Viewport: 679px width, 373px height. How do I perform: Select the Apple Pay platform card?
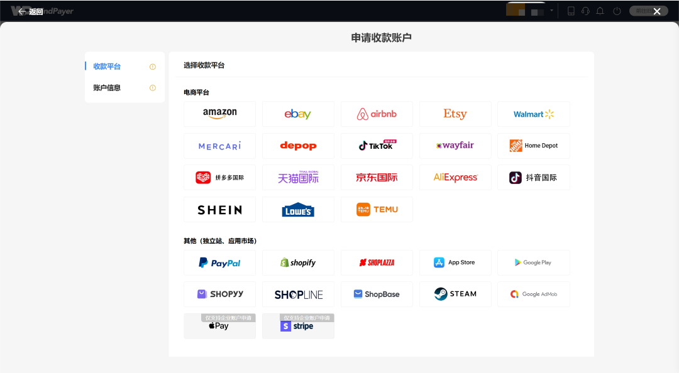point(219,326)
